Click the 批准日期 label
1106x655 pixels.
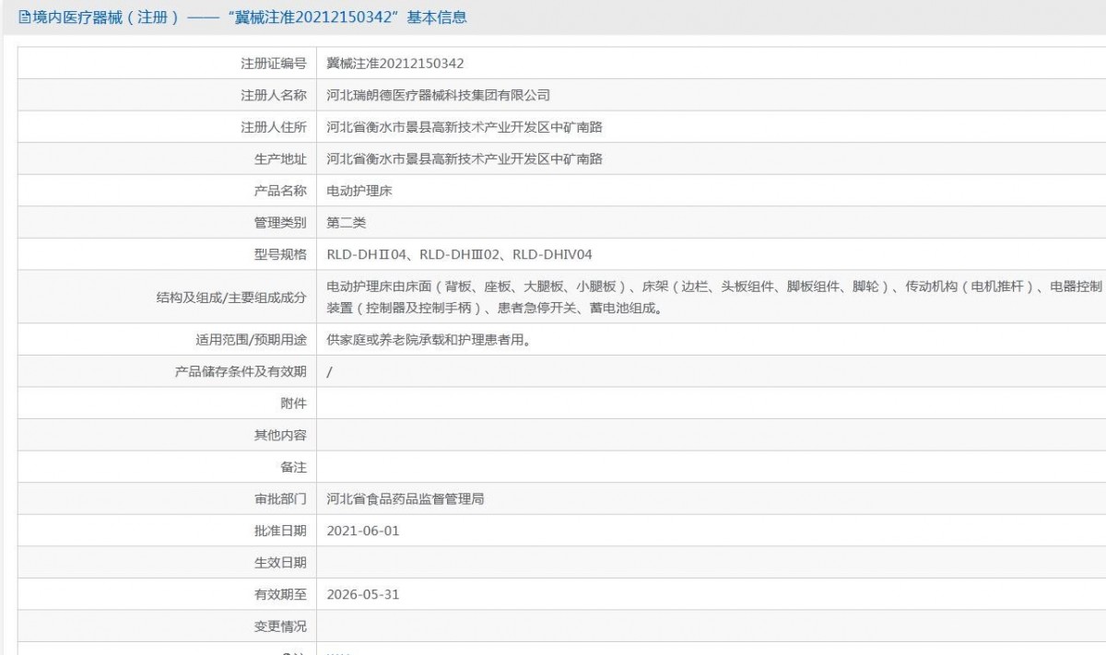280,531
